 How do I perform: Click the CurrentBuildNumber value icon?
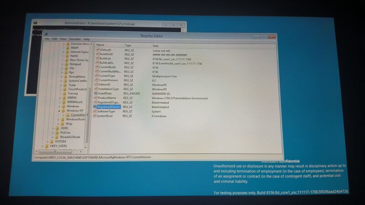point(97,72)
